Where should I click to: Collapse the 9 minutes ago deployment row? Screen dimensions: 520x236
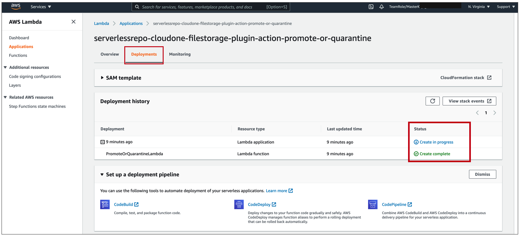coord(102,142)
